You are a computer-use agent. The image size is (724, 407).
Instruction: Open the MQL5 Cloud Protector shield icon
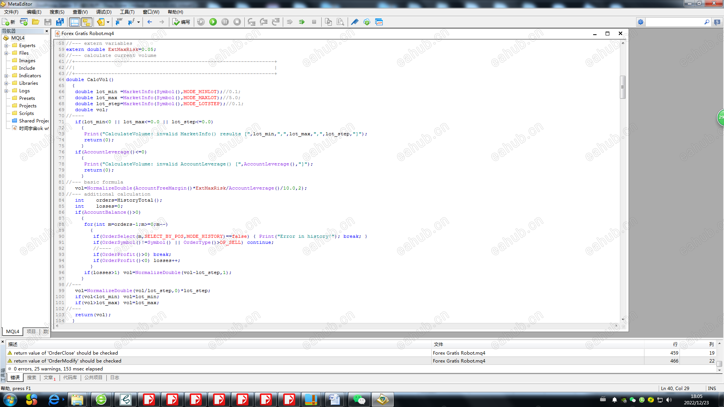(x=367, y=22)
